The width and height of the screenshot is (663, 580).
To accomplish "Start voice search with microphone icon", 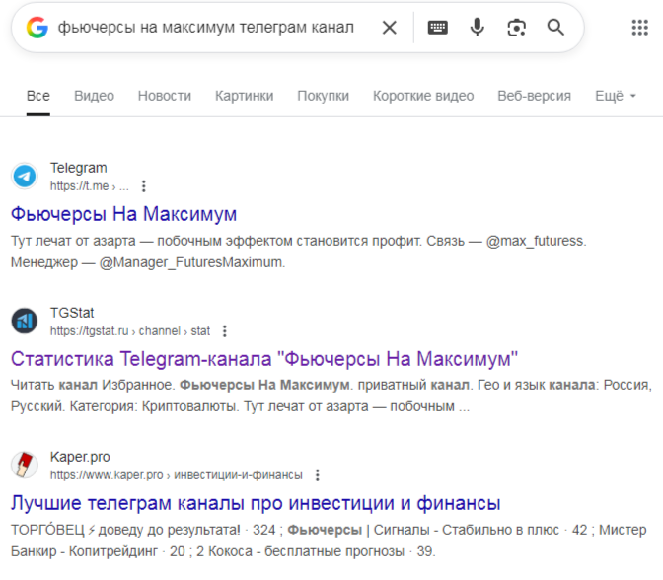I will point(477,28).
